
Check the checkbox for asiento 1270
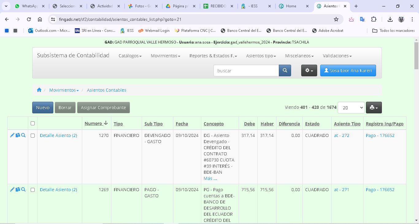pos(33,135)
